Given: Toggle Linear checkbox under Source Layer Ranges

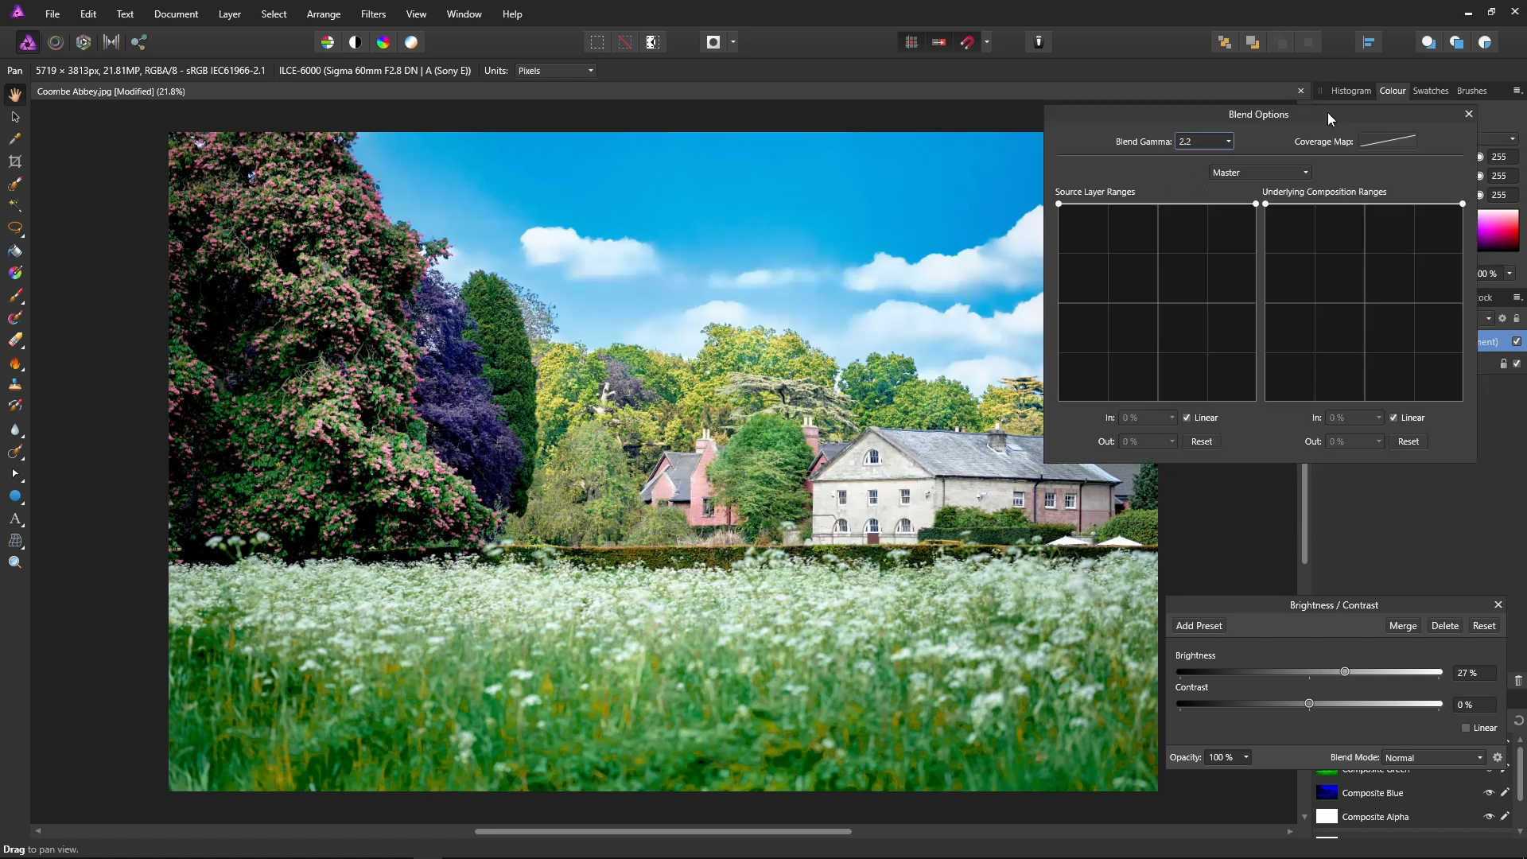Looking at the screenshot, I should 1187,418.
